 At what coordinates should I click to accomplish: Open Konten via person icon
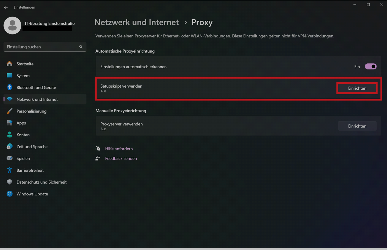tap(10, 135)
